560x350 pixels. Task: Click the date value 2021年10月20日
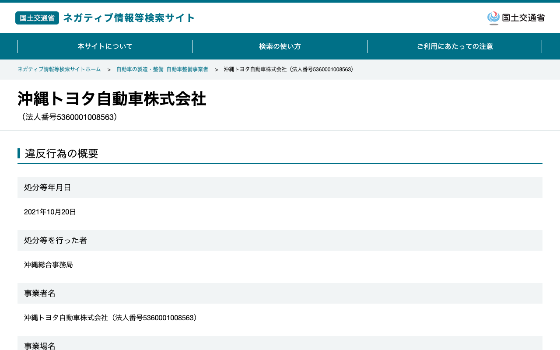pos(50,212)
